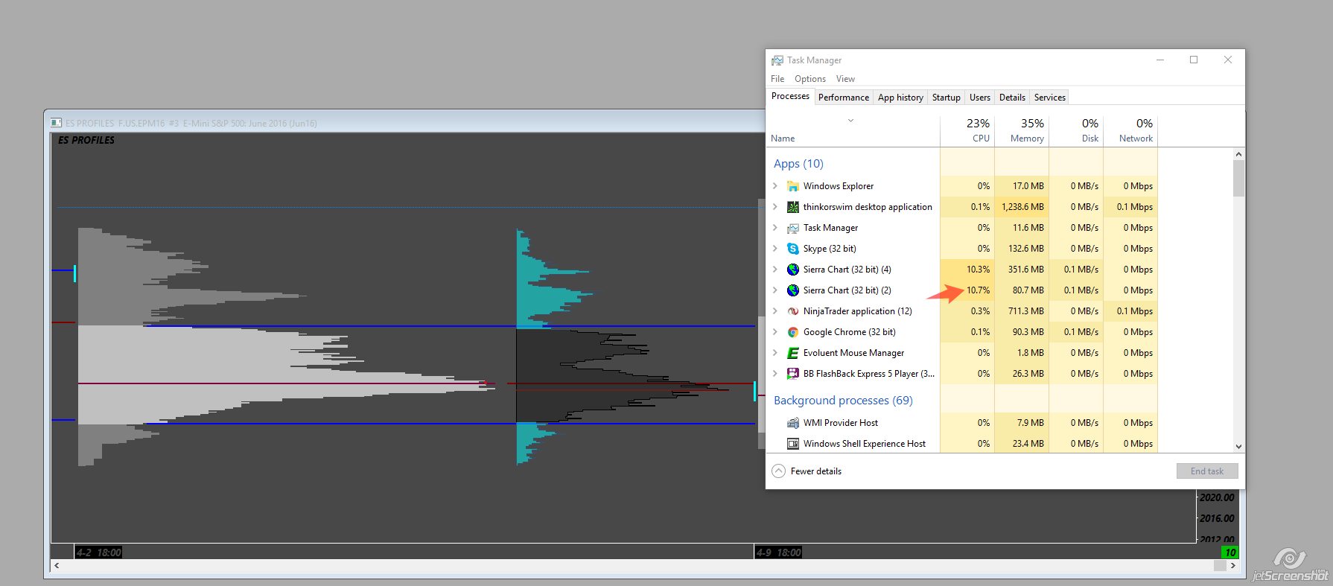Image resolution: width=1333 pixels, height=586 pixels.
Task: Click the 2016.00 price axis label
Action: click(x=1218, y=518)
